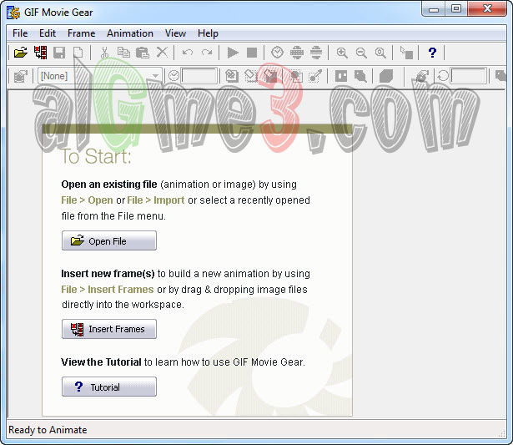The width and height of the screenshot is (513, 445).
Task: Click the "File > Open" green text
Action: pos(87,200)
